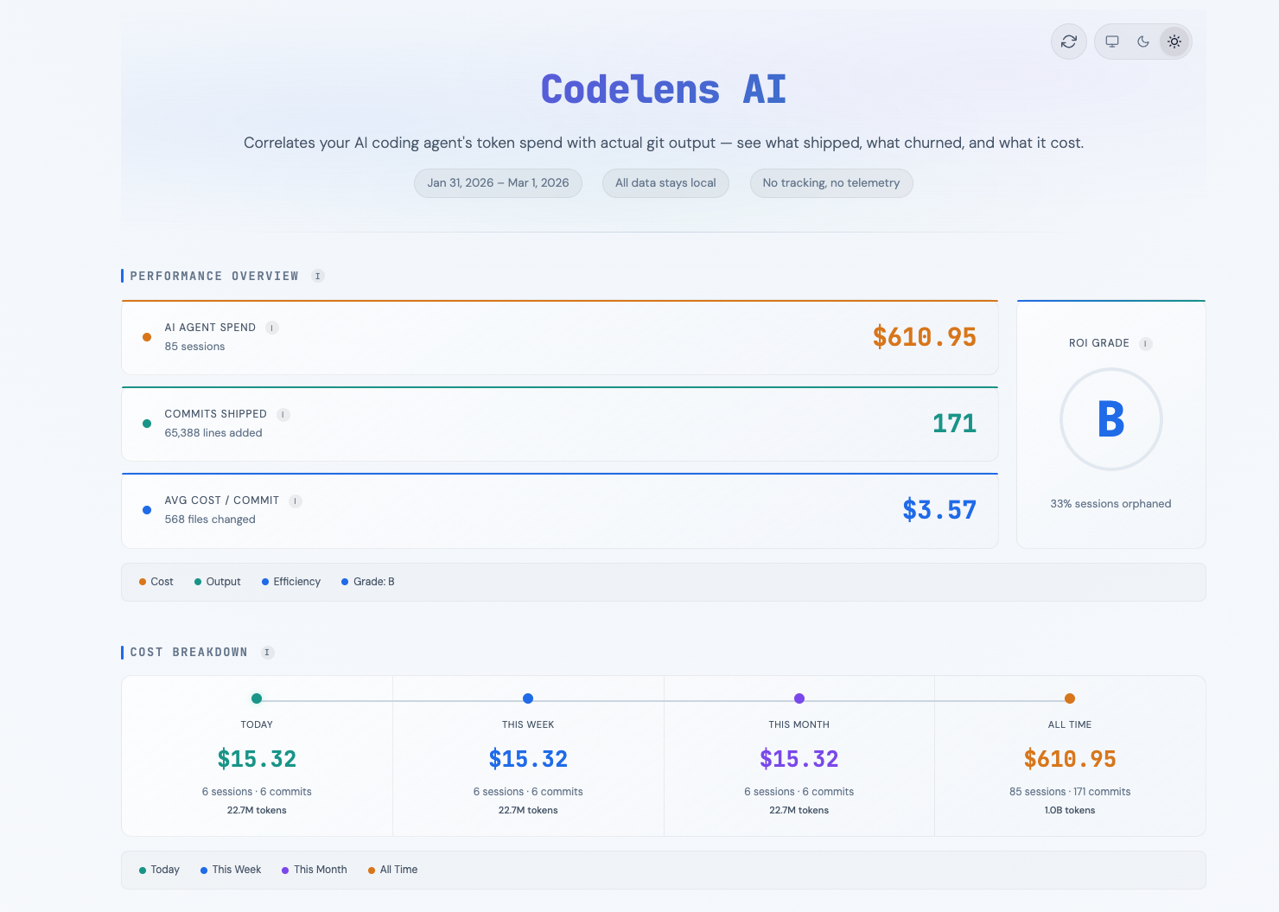Select the All Time breakdown card

tap(1070, 756)
